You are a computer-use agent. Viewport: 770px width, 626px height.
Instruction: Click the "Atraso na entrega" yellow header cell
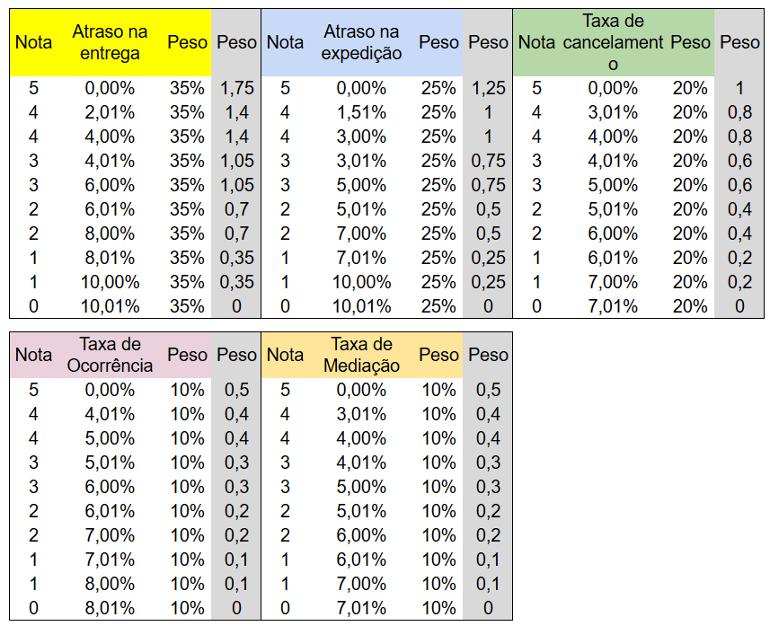110,42
